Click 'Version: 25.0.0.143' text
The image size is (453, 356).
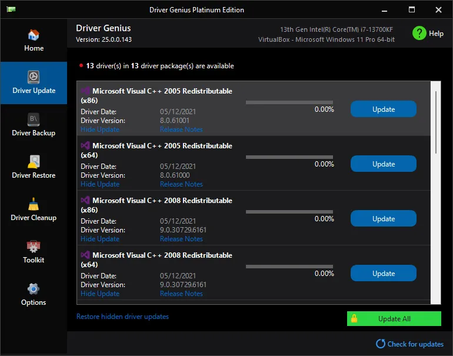pos(104,39)
